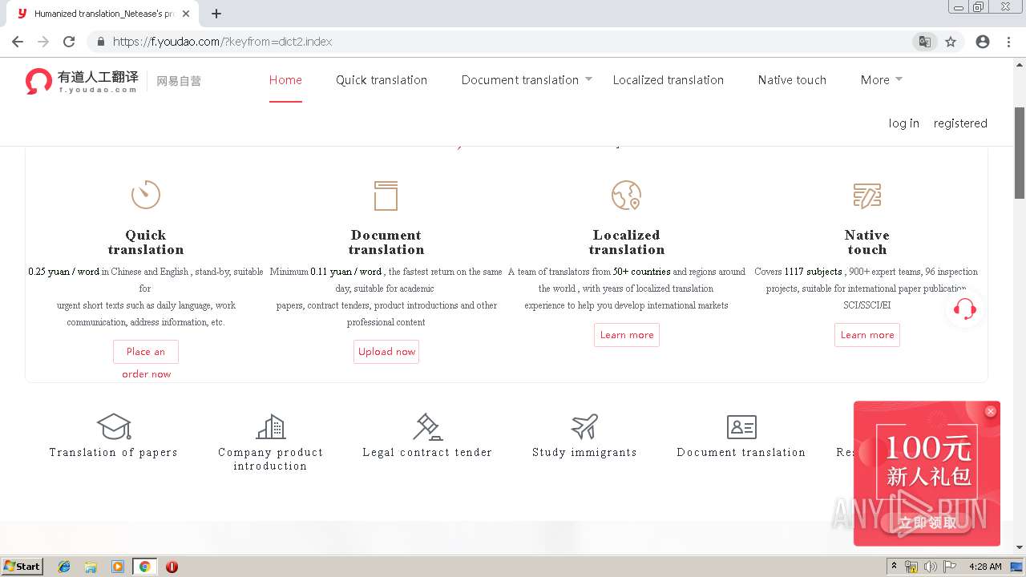Open Native touch nav item
The image size is (1026, 577).
[792, 80]
